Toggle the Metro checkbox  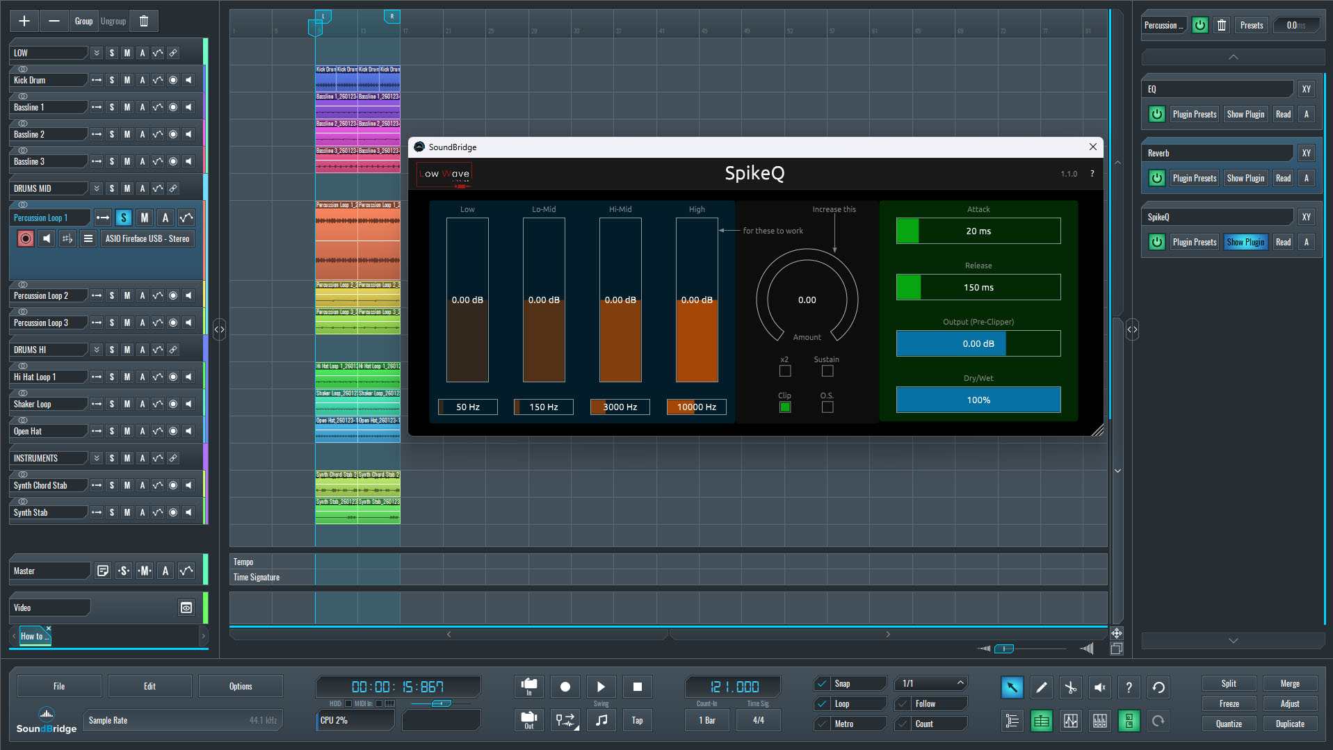pyautogui.click(x=822, y=724)
